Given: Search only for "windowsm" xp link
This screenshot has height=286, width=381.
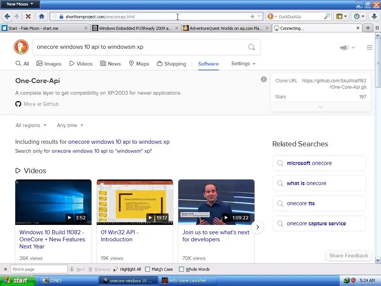Looking at the screenshot, I should 102,151.
